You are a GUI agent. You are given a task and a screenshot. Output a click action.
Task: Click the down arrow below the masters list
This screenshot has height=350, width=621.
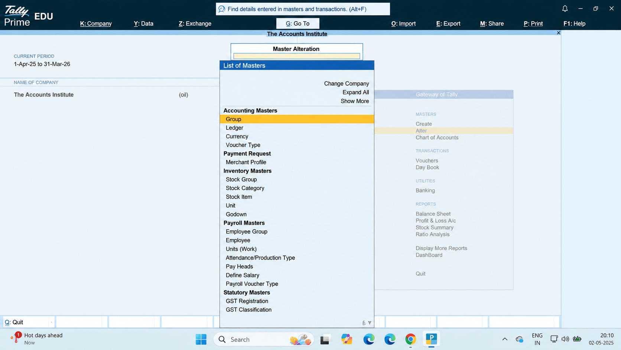tap(370, 323)
